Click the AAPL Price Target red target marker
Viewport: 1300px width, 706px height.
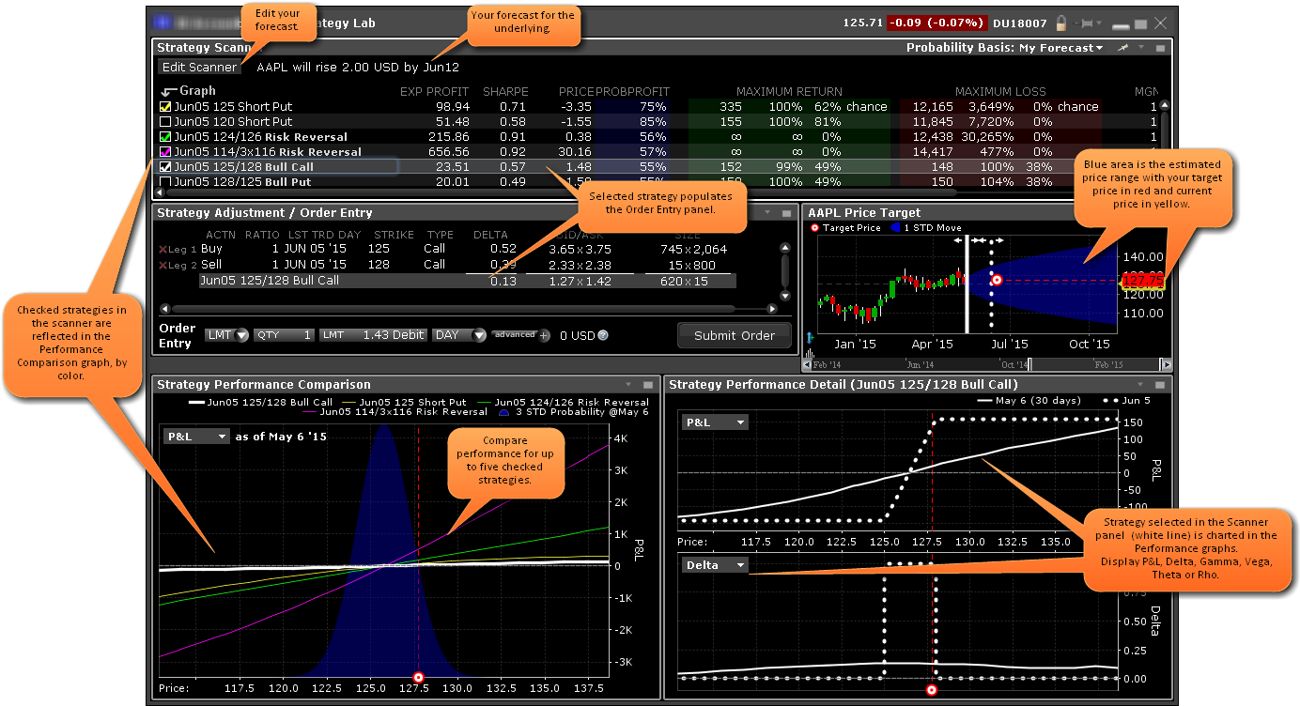(x=997, y=280)
